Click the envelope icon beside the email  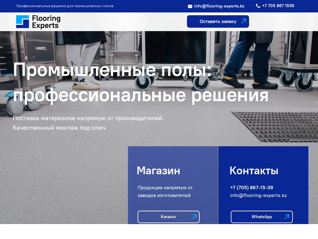click(x=190, y=6)
